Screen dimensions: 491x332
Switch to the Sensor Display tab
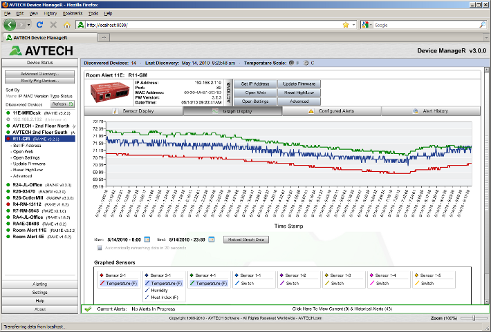pos(133,111)
